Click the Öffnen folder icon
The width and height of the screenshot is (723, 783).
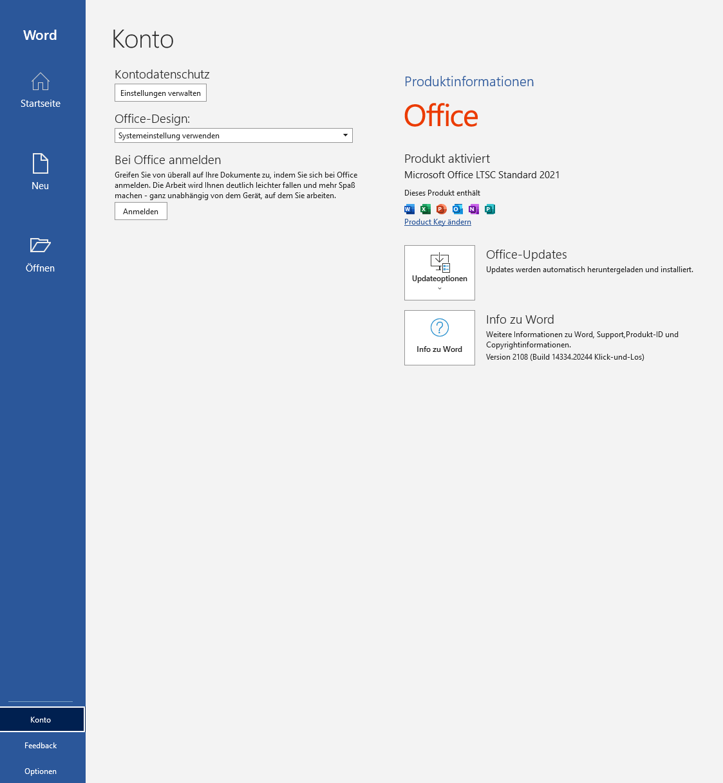[x=40, y=245]
